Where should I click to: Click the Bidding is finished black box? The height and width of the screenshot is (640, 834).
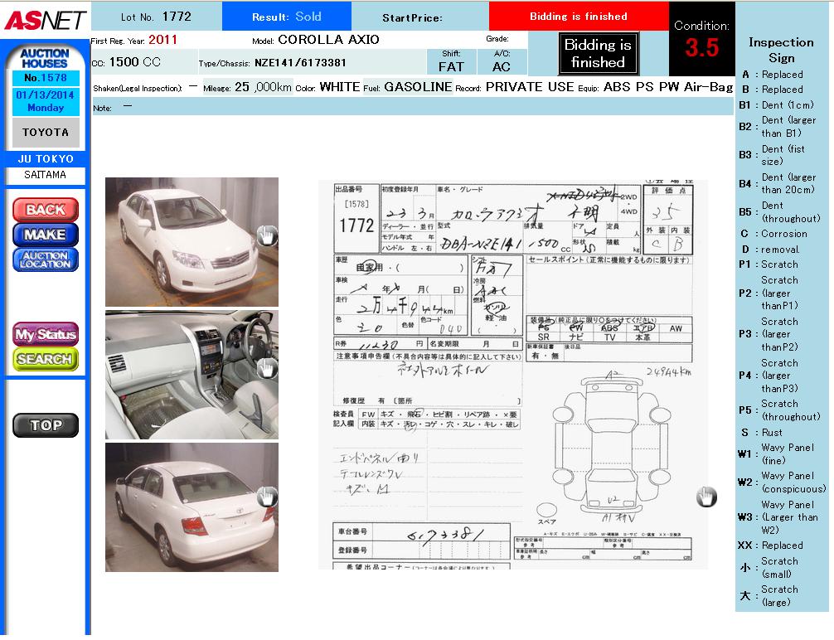tap(597, 54)
